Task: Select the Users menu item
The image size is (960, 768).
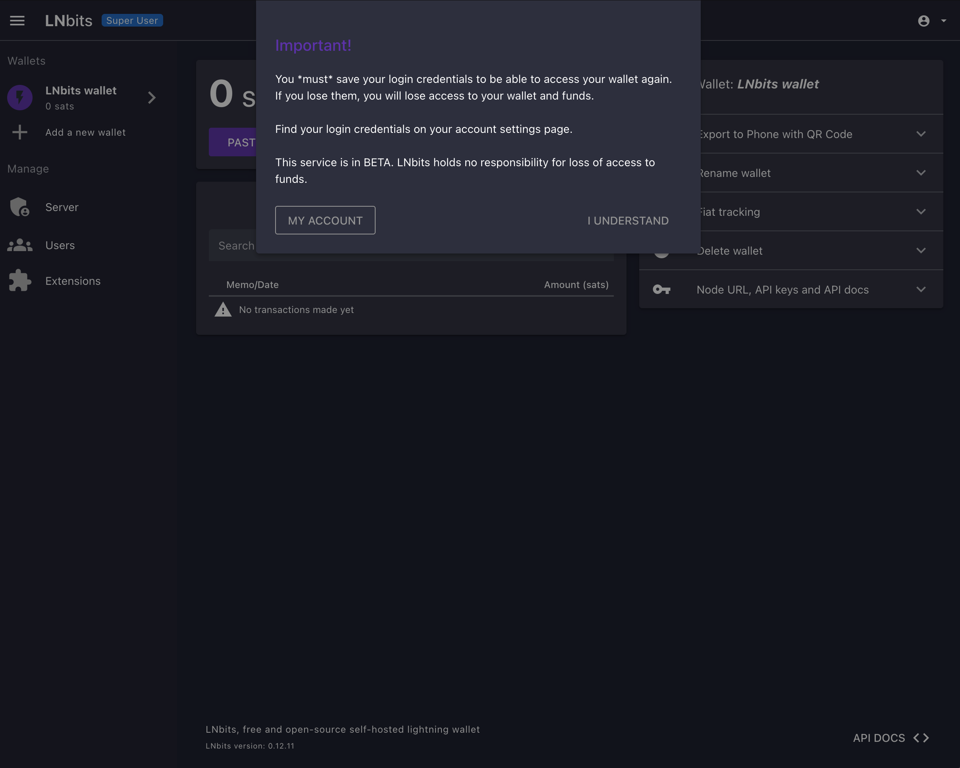Action: pyautogui.click(x=60, y=245)
